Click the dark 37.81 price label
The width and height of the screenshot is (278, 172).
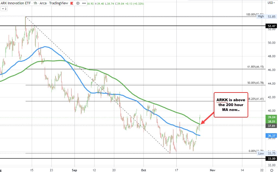[271, 126]
